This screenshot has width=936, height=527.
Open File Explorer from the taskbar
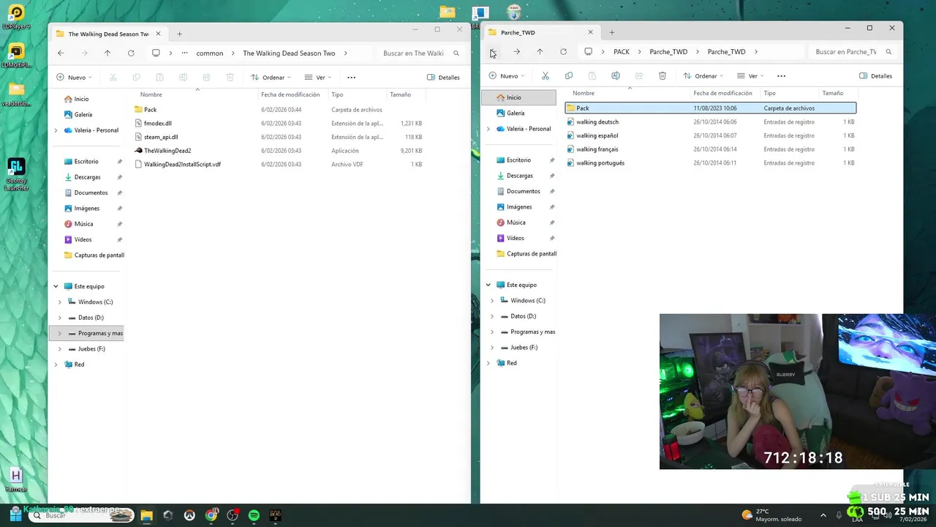pyautogui.click(x=146, y=515)
